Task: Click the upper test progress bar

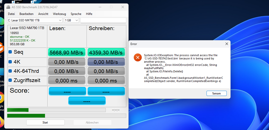Action: pyautogui.click(x=56, y=110)
